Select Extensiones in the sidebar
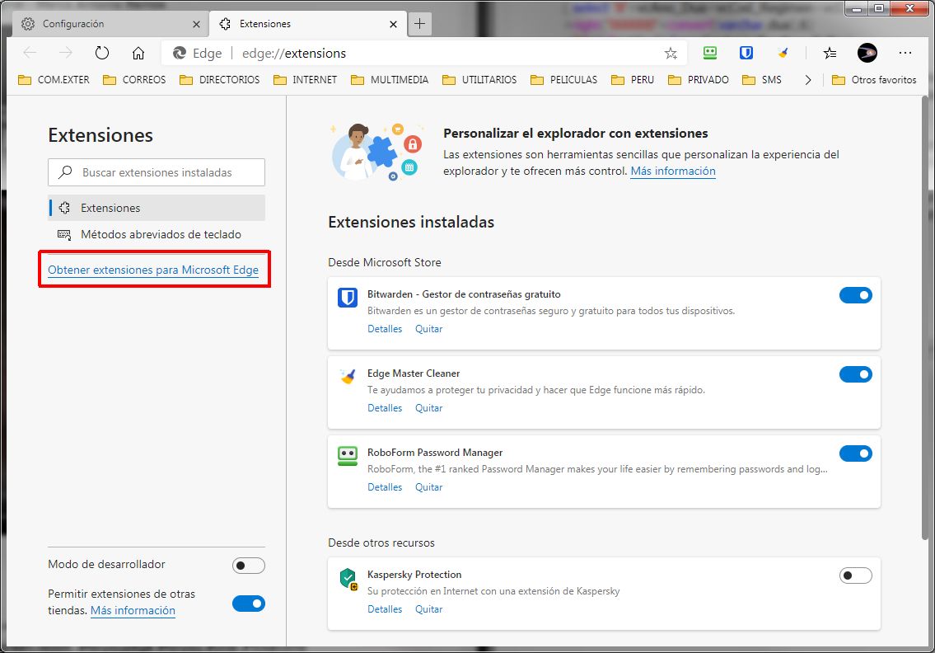935x653 pixels. tap(157, 208)
